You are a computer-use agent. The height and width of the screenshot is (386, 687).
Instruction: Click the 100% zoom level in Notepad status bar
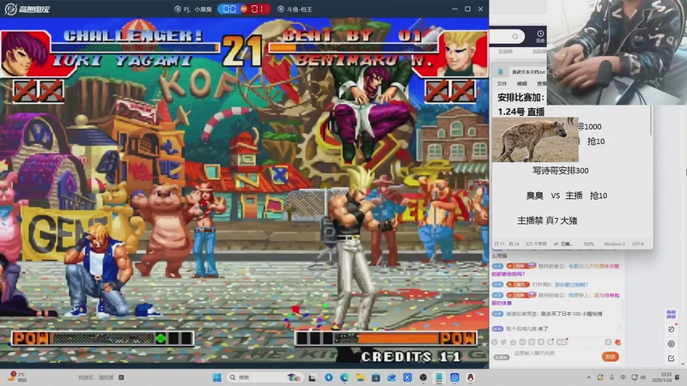pos(588,244)
